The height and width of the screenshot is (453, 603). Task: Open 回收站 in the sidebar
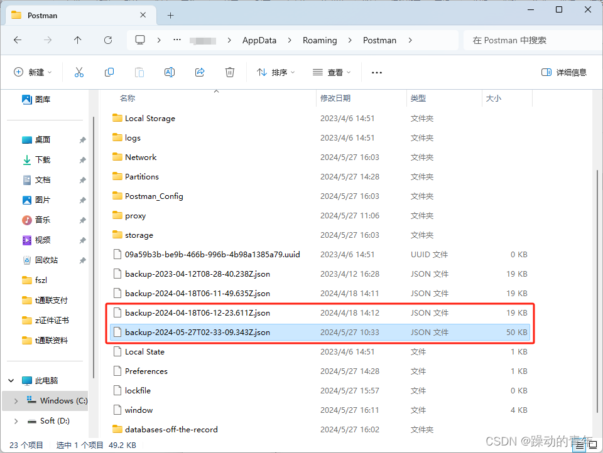40,260
